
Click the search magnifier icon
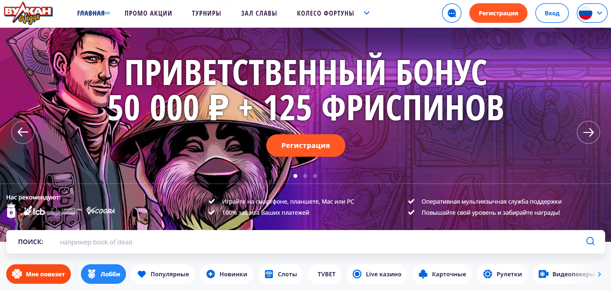[590, 241]
